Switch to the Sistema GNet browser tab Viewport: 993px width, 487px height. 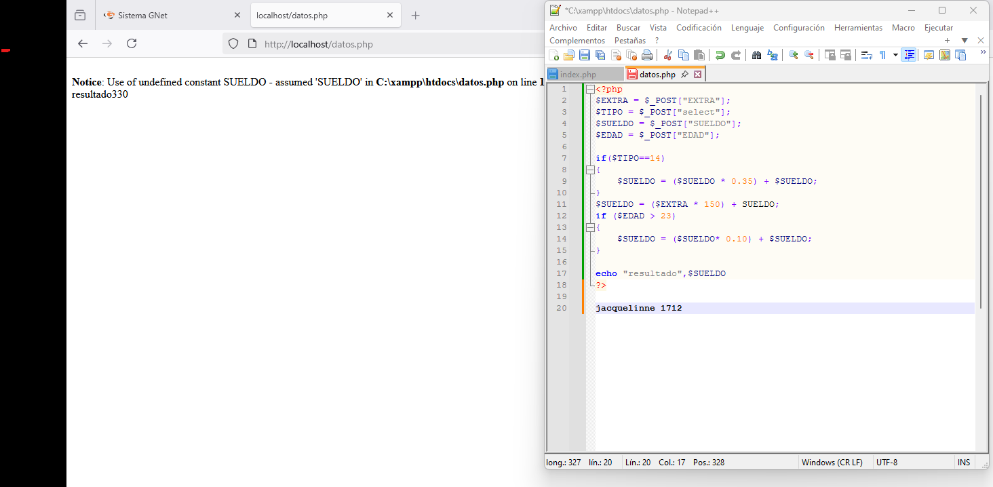[171, 15]
